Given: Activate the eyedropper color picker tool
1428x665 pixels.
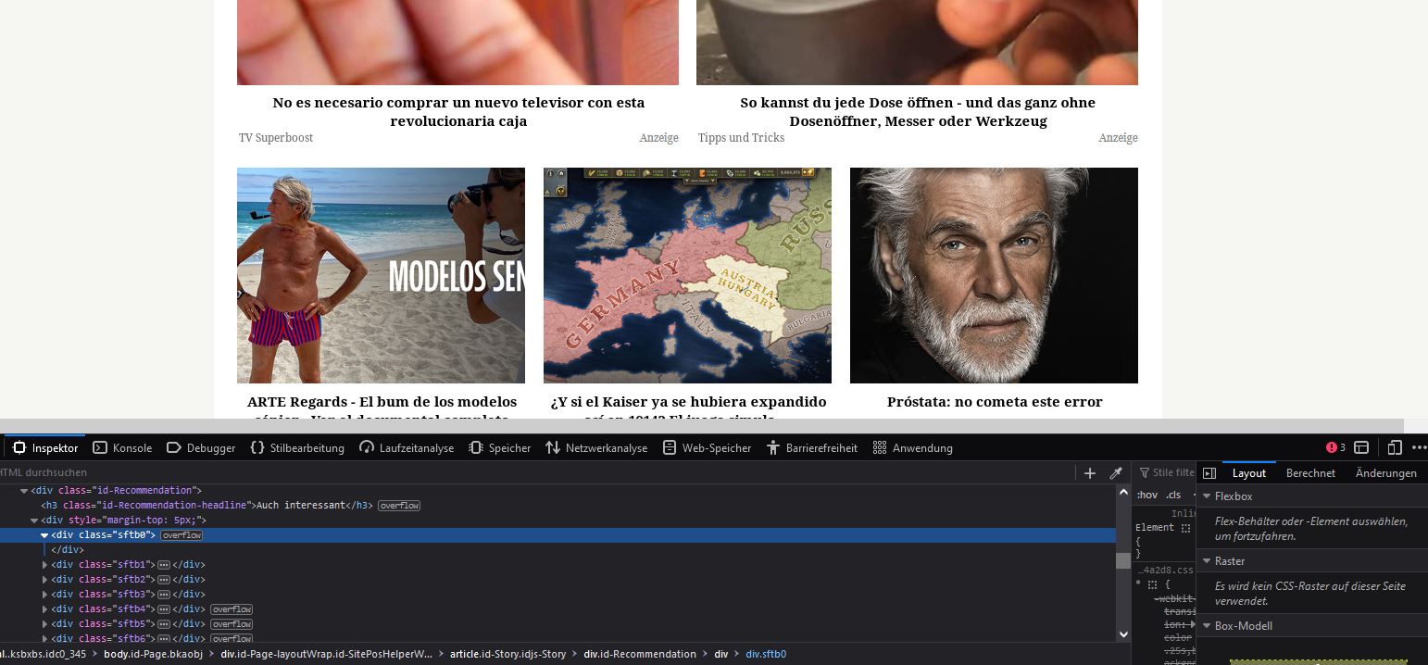Looking at the screenshot, I should pos(1116,473).
